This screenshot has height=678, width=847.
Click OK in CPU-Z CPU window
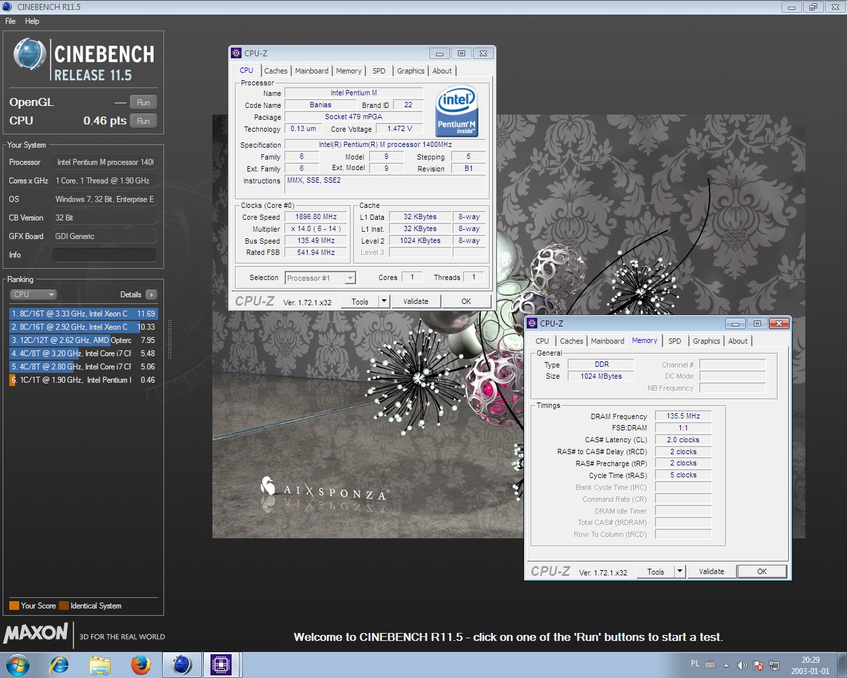point(466,301)
